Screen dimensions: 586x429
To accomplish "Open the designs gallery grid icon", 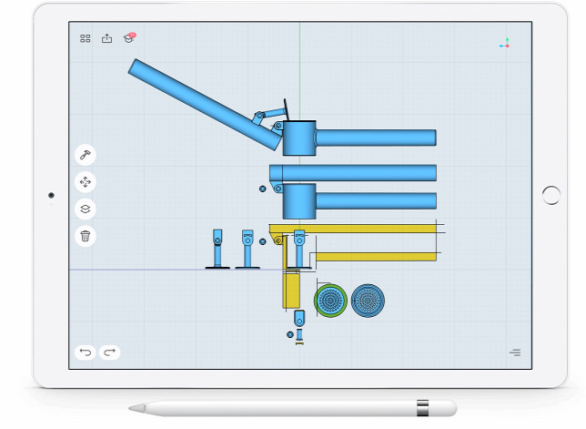I will 86,38.
